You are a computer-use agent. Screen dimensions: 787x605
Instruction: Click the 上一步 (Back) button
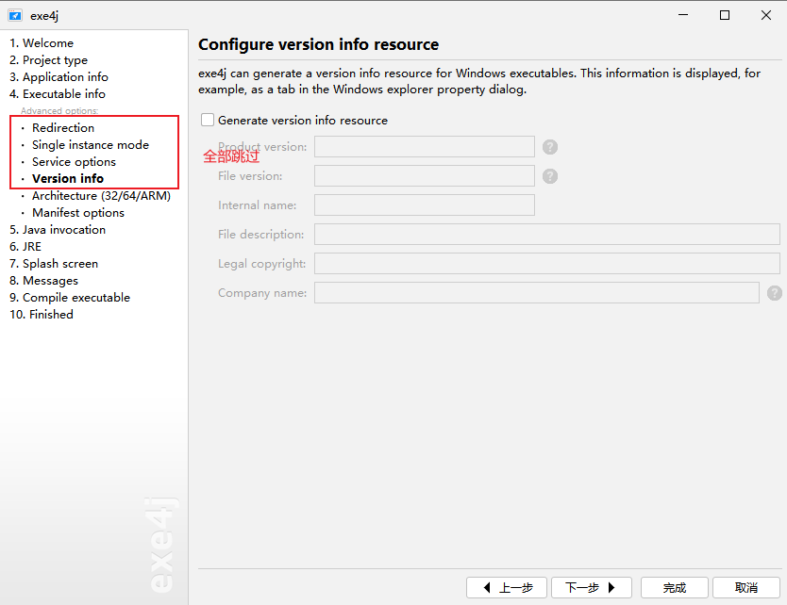[x=507, y=587]
